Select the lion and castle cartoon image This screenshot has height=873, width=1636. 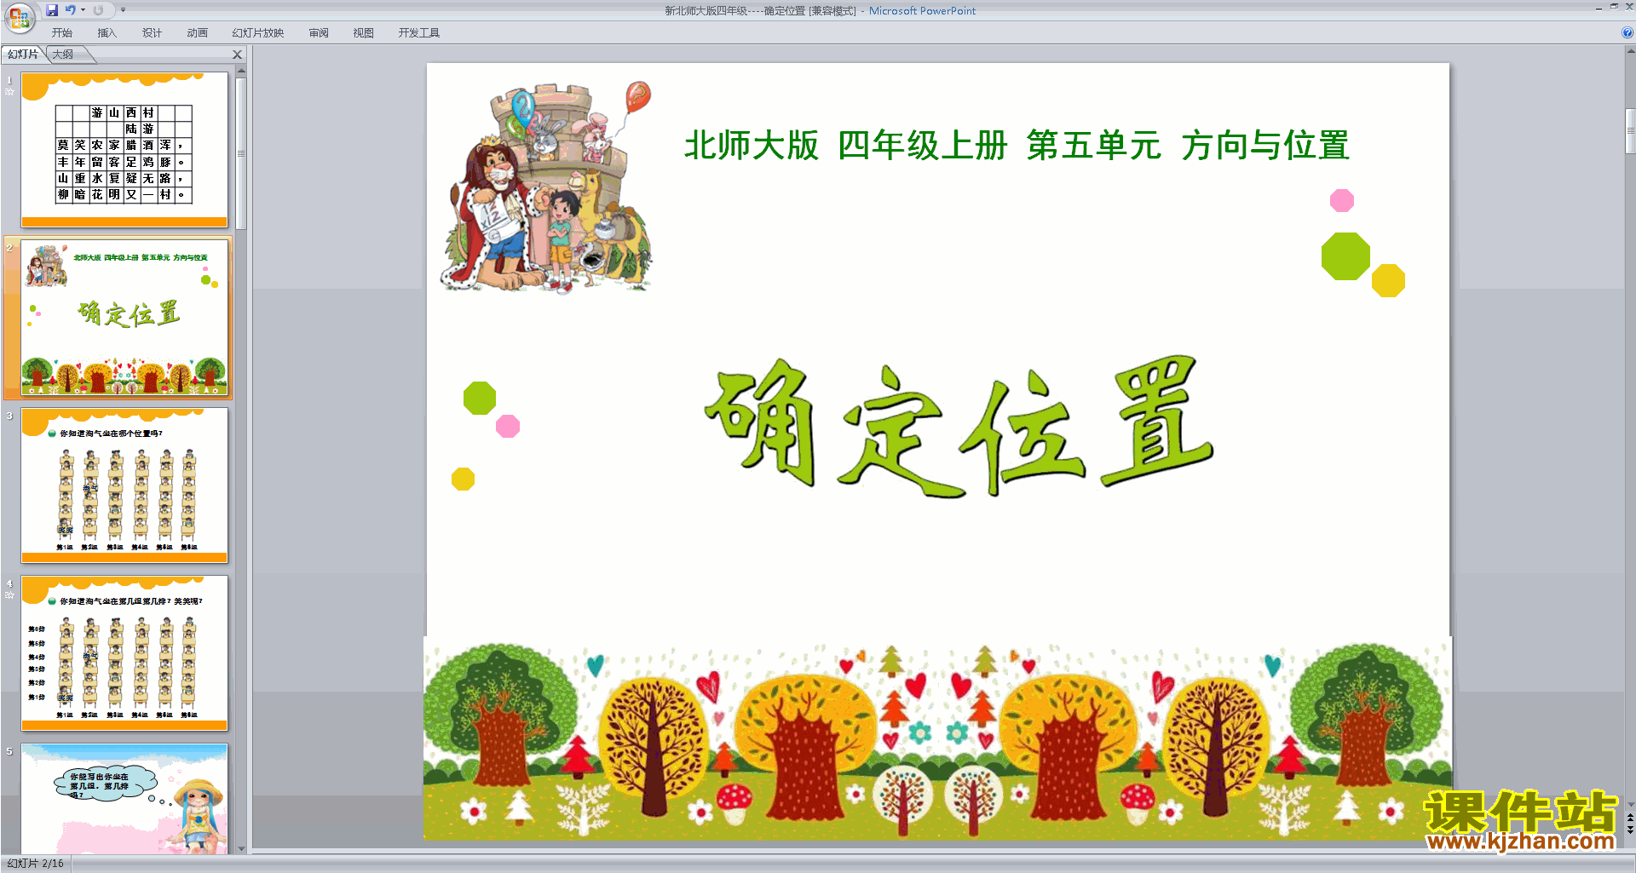546,187
